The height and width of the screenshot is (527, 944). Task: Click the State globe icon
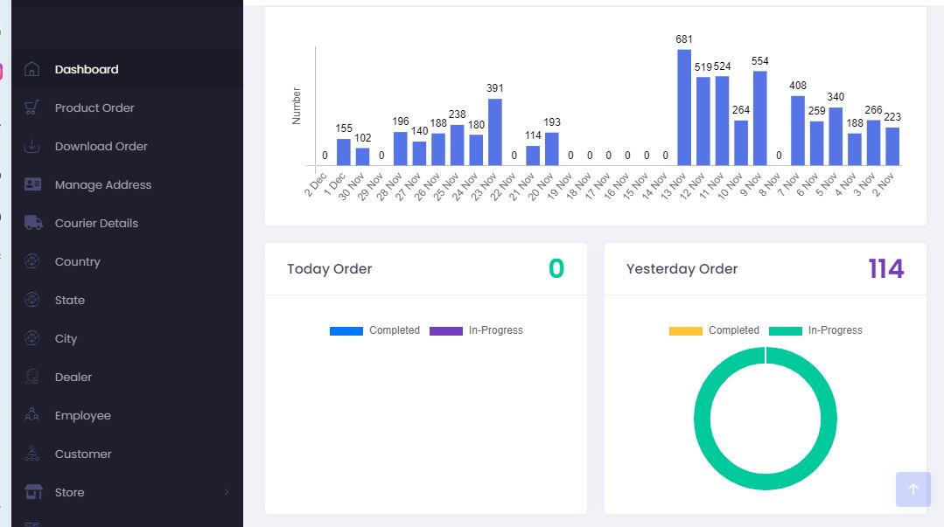click(x=32, y=299)
